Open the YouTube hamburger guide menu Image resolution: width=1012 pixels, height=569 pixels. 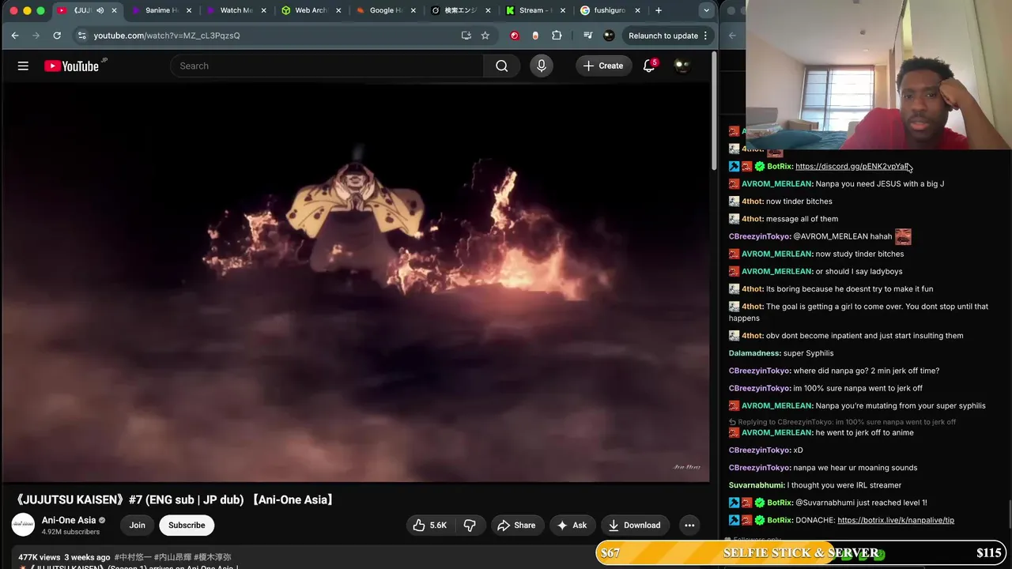tap(23, 66)
